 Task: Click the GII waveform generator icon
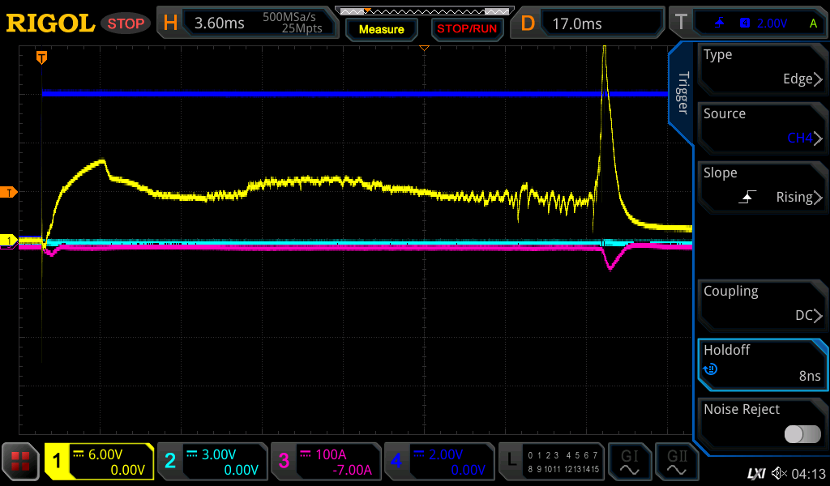click(676, 463)
